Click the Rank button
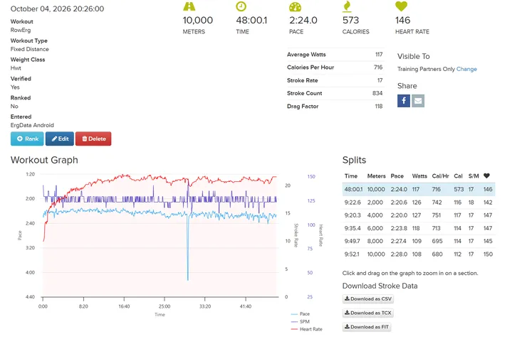Image resolution: width=527 pixels, height=339 pixels. 27,139
